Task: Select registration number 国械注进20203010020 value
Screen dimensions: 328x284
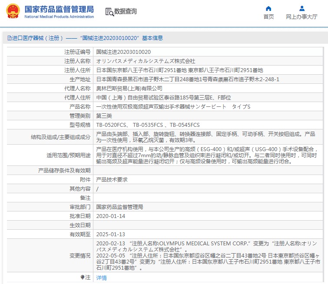Action: point(123,52)
